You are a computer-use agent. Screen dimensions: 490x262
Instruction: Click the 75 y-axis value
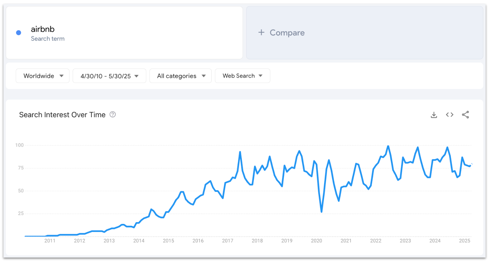coord(21,168)
